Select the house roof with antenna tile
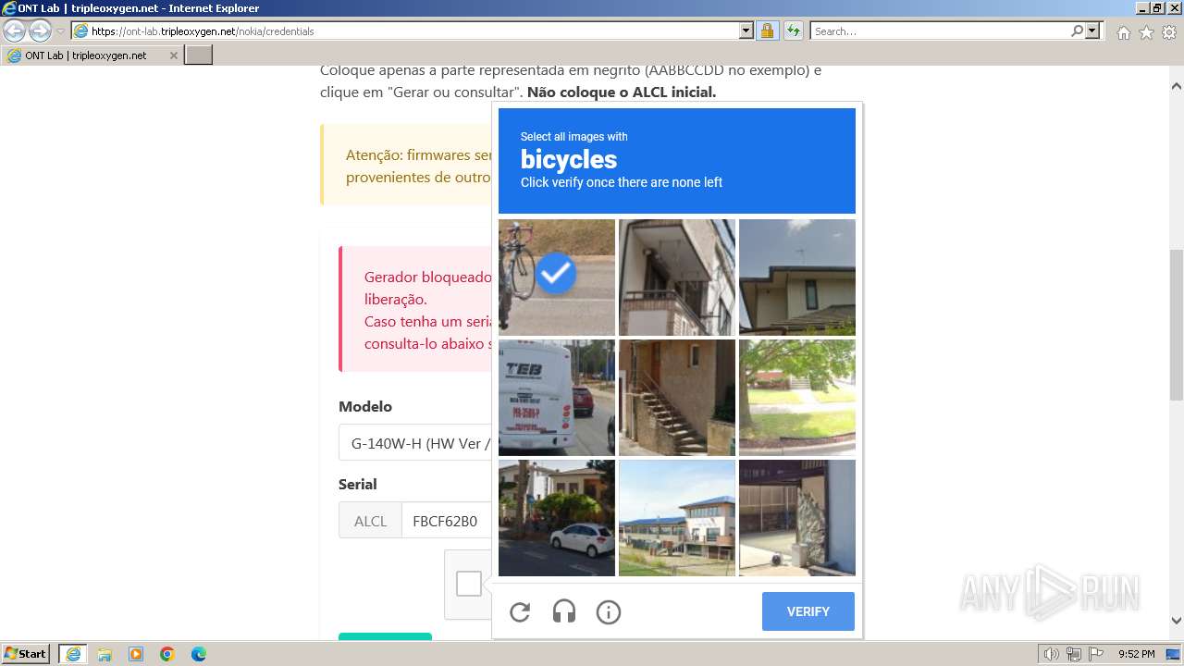Viewport: 1184px width, 666px height. coord(797,277)
